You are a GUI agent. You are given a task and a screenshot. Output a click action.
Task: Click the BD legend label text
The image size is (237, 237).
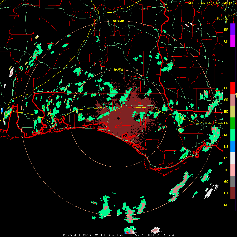pos(226,112)
